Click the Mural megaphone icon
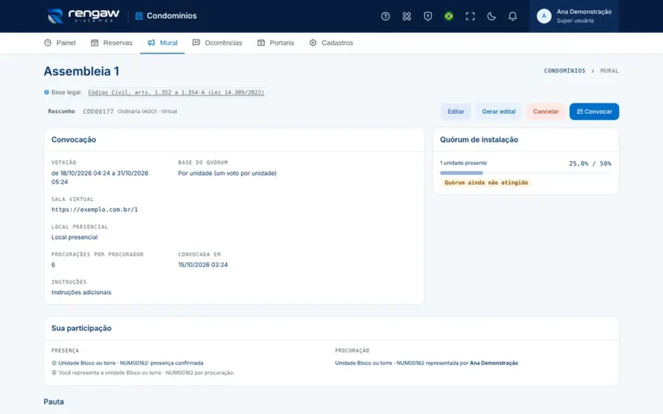 [151, 42]
